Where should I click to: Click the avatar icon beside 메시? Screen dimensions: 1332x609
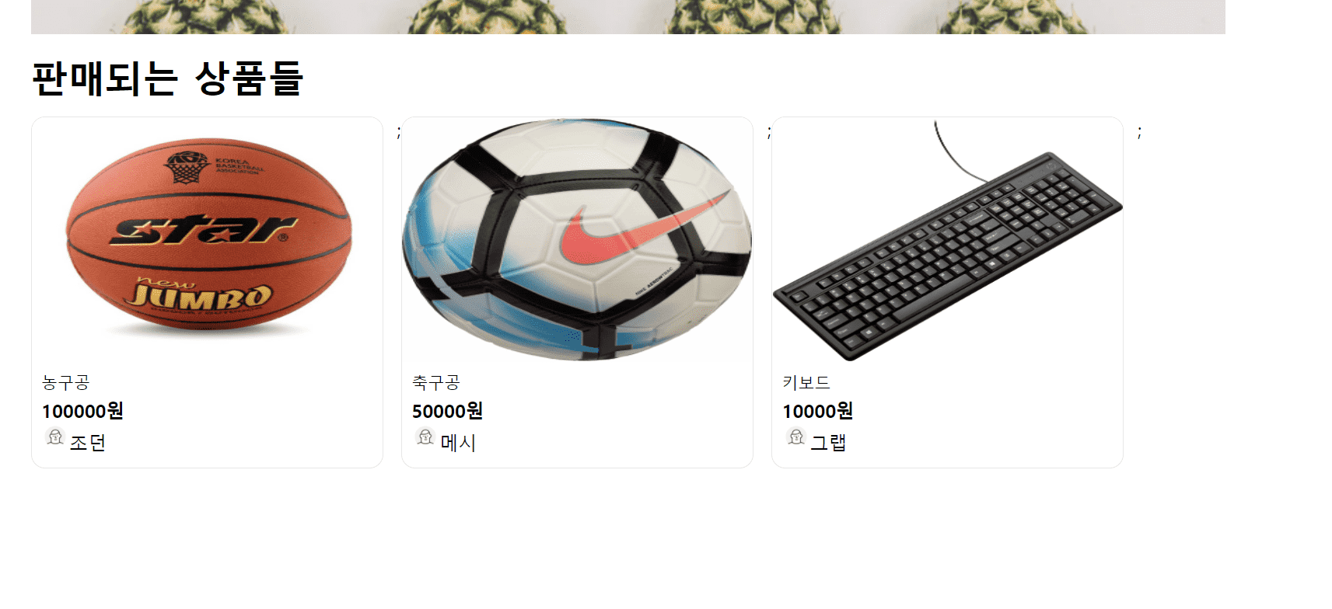click(x=425, y=437)
